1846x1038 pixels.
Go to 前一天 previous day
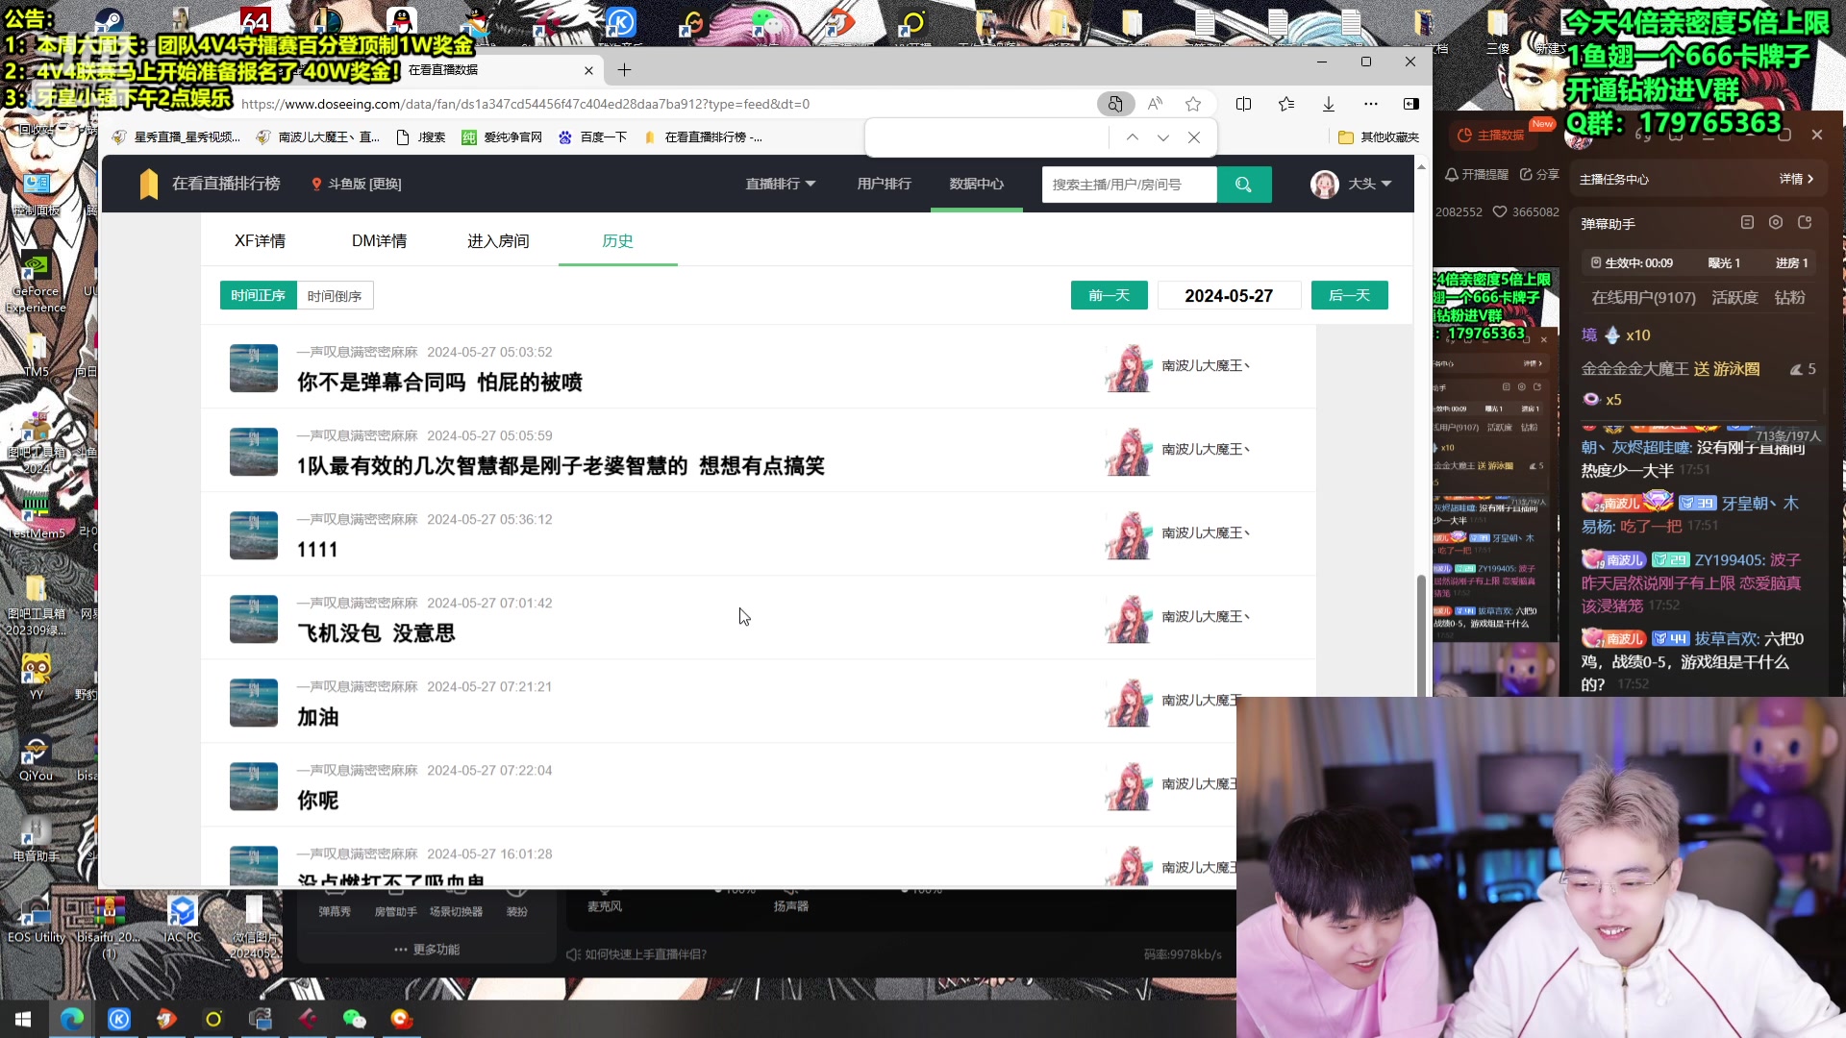(x=1109, y=296)
